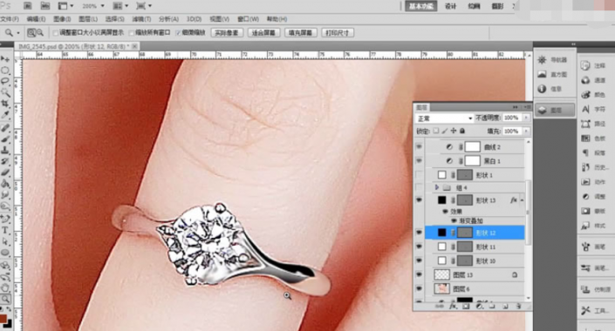Viewport: 615px width, 331px height.
Task: Select the 图层 6 layer thumbnail
Action: tap(441, 289)
